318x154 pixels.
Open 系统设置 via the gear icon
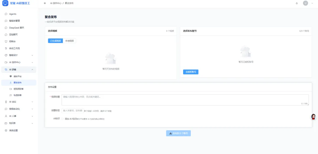click(6, 130)
